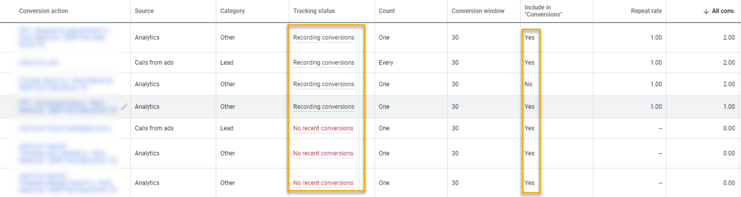Click the last row's No recent conversions status
Image resolution: width=741 pixels, height=197 pixels.
click(323, 183)
